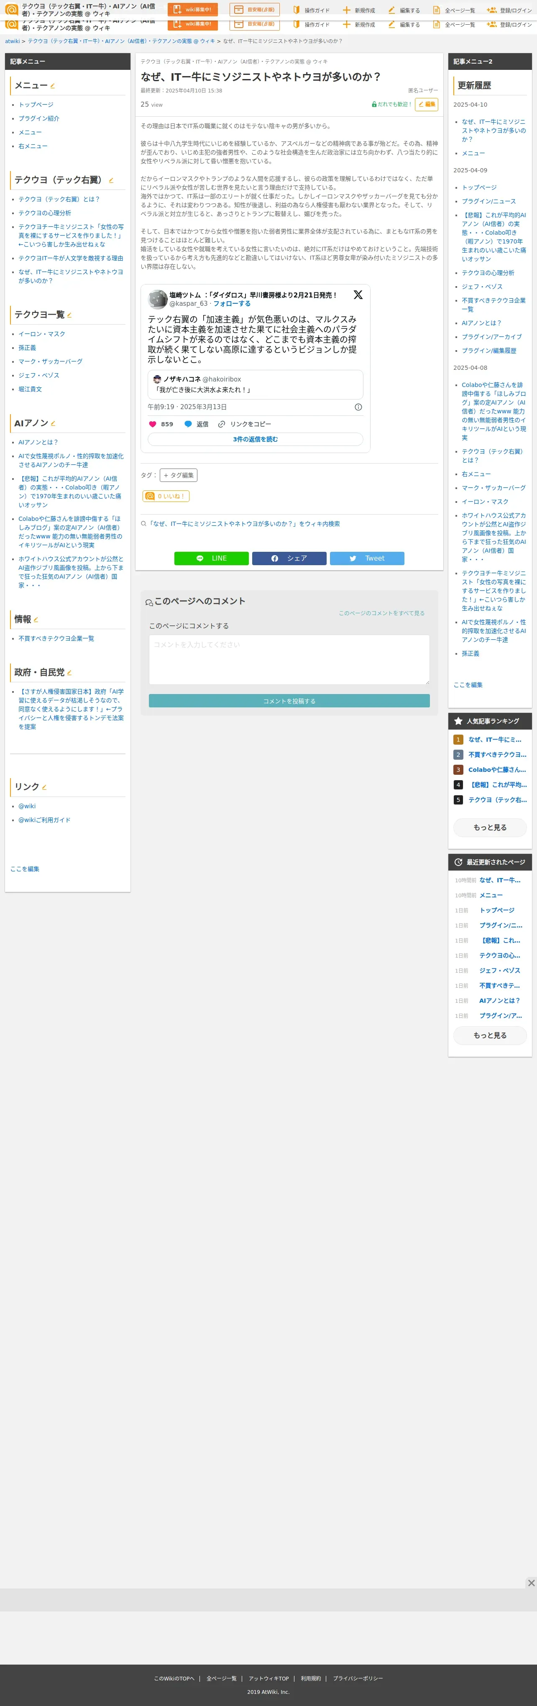Screen dimensions: 537x1706
Task: Share the page via the LINE button
Action: coord(211,558)
